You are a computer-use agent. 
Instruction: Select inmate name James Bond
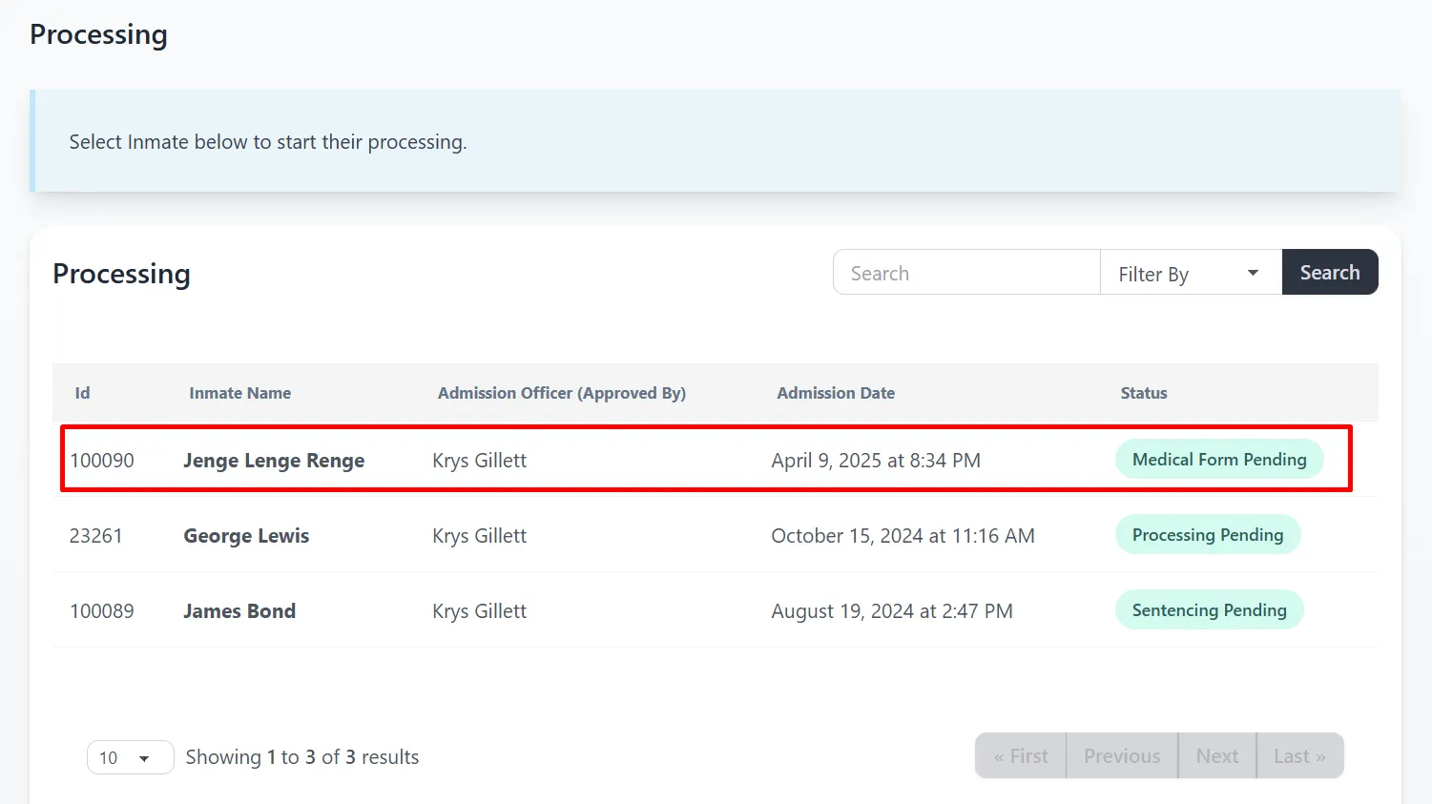[239, 611]
